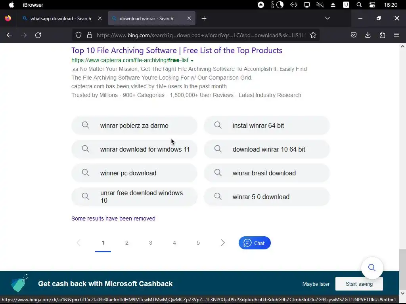Search unrar free download windows 10
The image size is (406, 304).
tap(134, 197)
